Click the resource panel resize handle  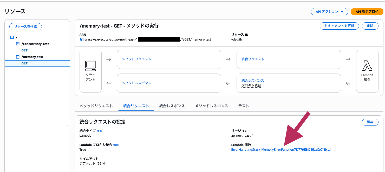click(x=68, y=126)
